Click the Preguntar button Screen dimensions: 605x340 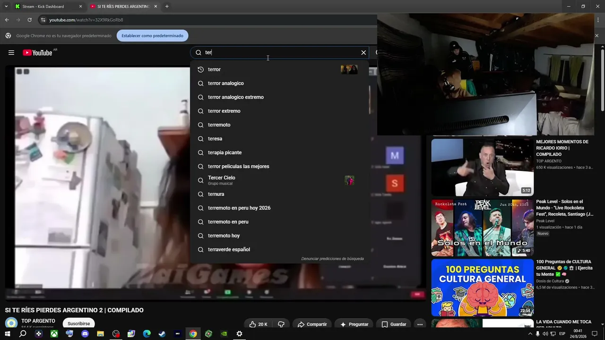(354, 324)
